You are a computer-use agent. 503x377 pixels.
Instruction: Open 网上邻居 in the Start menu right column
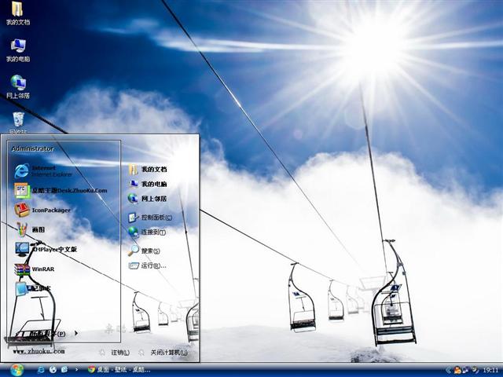148,199
